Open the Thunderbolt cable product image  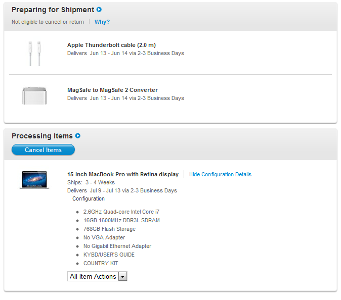pyautogui.click(x=34, y=53)
